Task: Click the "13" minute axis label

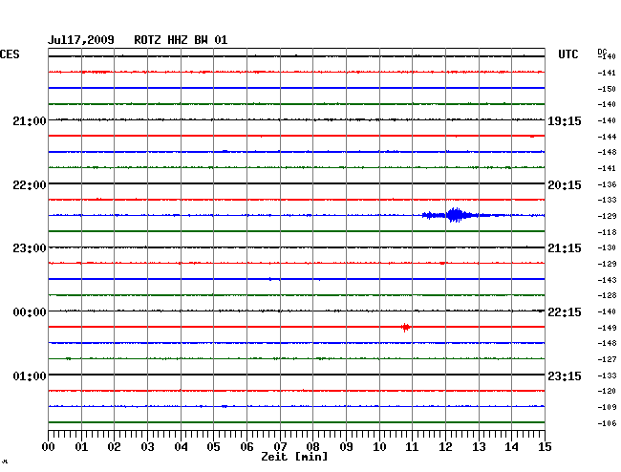Action: (x=479, y=447)
